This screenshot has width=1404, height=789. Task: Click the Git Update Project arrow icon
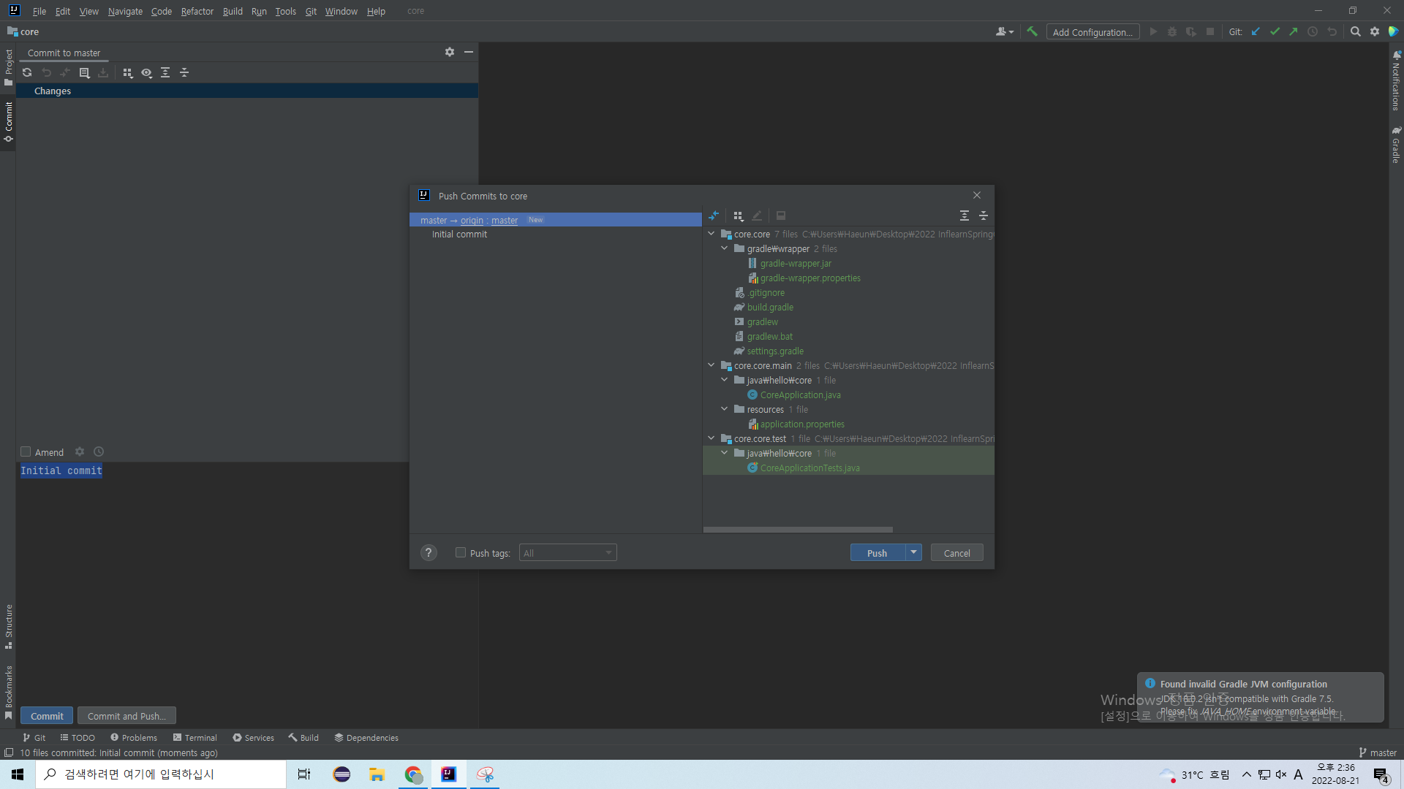(1256, 31)
